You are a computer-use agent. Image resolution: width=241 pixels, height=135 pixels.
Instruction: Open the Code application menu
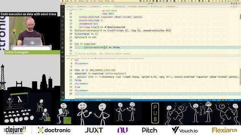[x=67, y=1]
